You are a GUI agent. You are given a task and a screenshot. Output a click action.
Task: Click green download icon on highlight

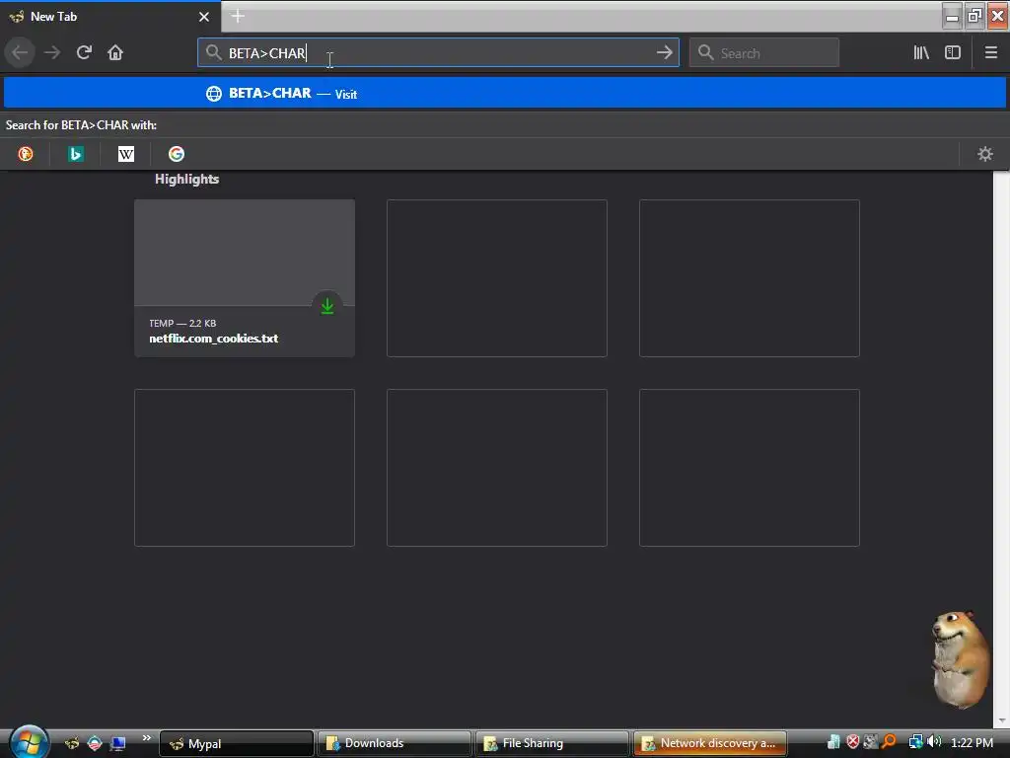click(x=327, y=306)
